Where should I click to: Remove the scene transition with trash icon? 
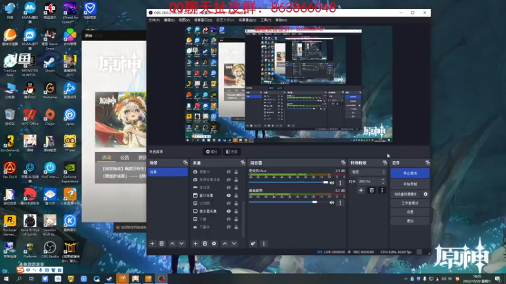pyautogui.click(x=371, y=190)
